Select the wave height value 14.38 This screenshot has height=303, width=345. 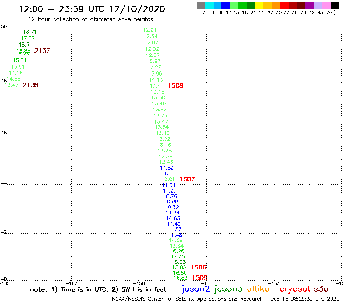[14, 79]
